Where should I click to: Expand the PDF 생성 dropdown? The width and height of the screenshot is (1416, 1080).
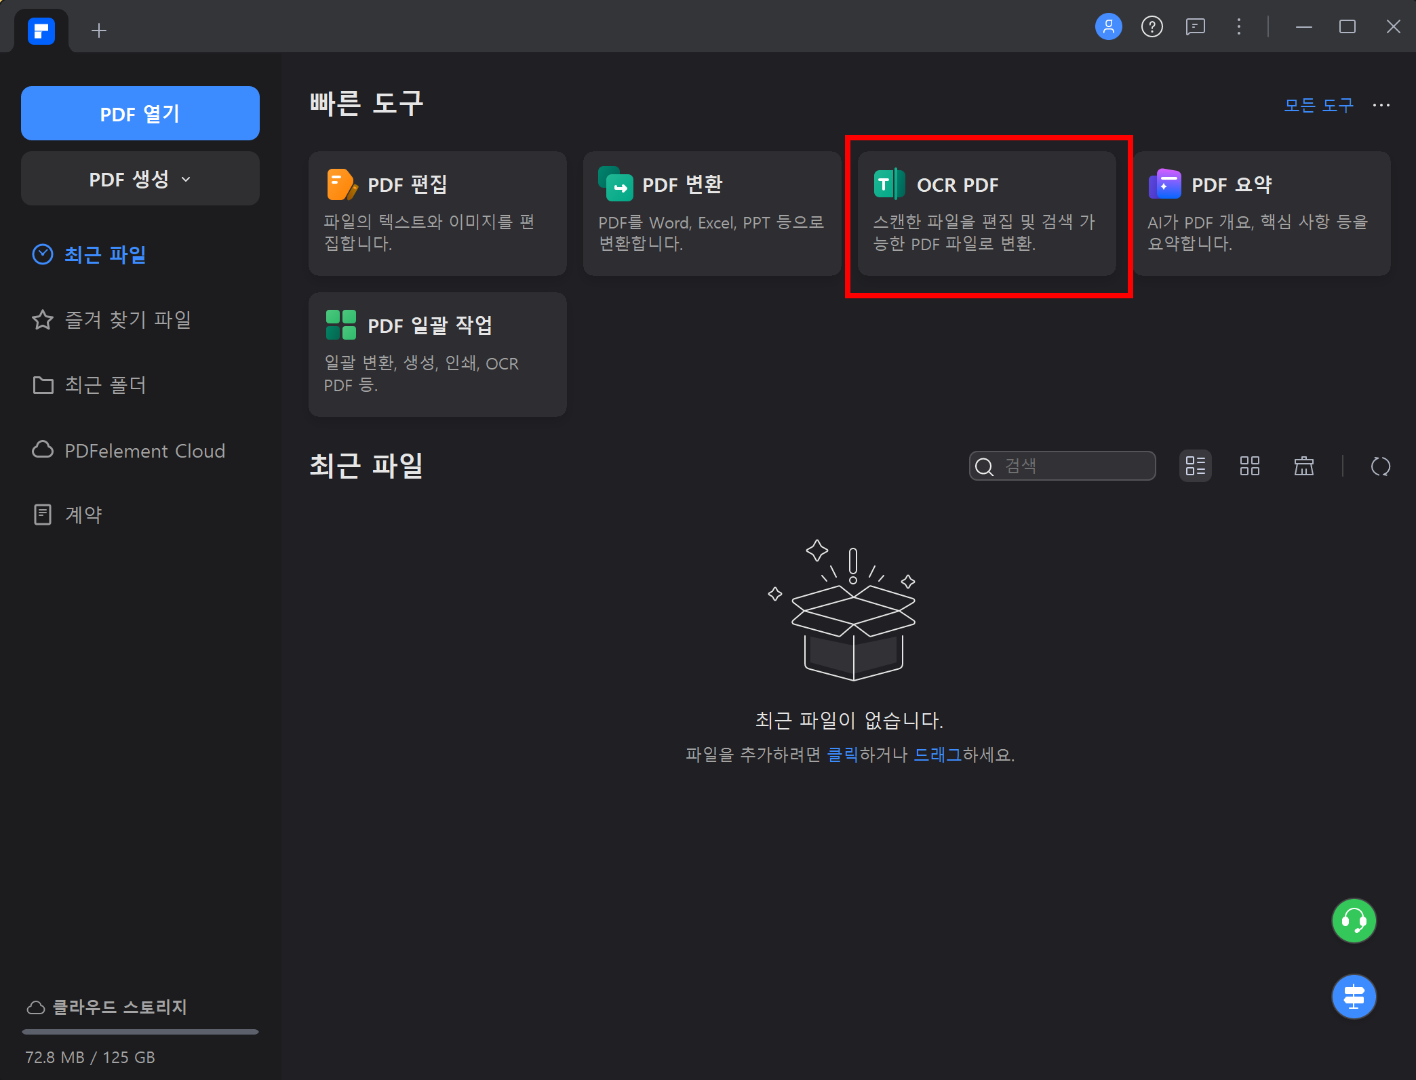point(140,179)
